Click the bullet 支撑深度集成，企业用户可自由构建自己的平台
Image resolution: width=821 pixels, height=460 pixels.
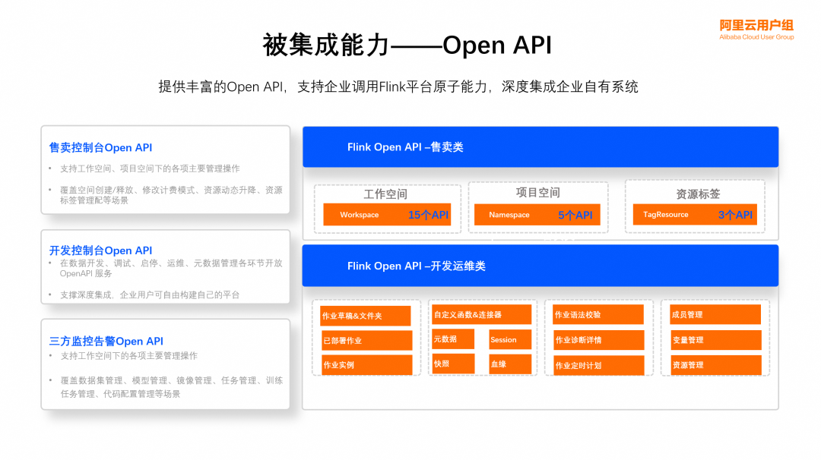pos(150,295)
